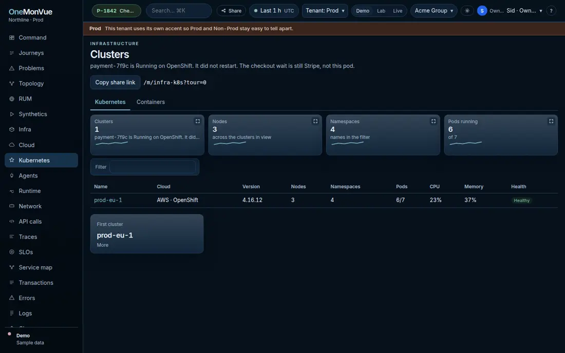Switch to Demo data mode
Viewport: 565px width, 353px height.
pyautogui.click(x=363, y=11)
